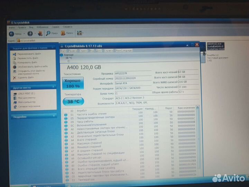Image resolution: width=249 pixels, height=187 pixels.
Task: Open Диск menu in CrystalDiskInfo
Action: pos(99,51)
